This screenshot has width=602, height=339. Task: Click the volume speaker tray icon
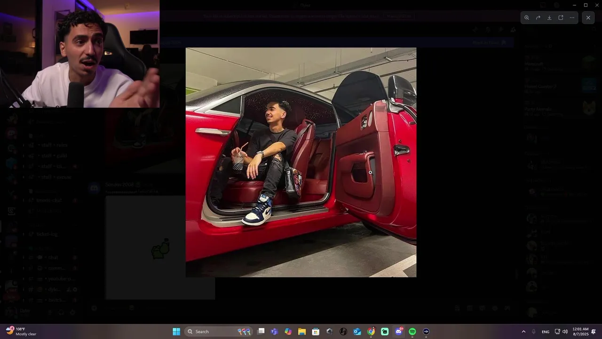tap(565, 331)
